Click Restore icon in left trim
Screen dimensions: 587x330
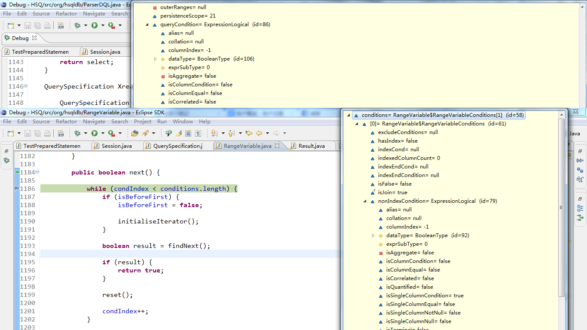pos(6,151)
